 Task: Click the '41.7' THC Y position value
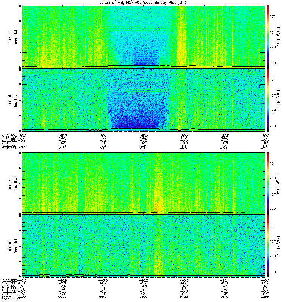coord(265,284)
